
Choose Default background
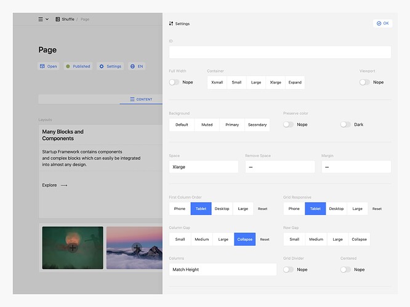(x=182, y=125)
